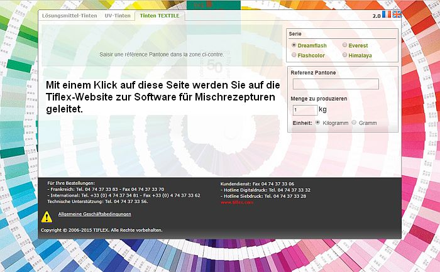Click the version number 2.0 label
This screenshot has width=440, height=272.
click(x=377, y=16)
